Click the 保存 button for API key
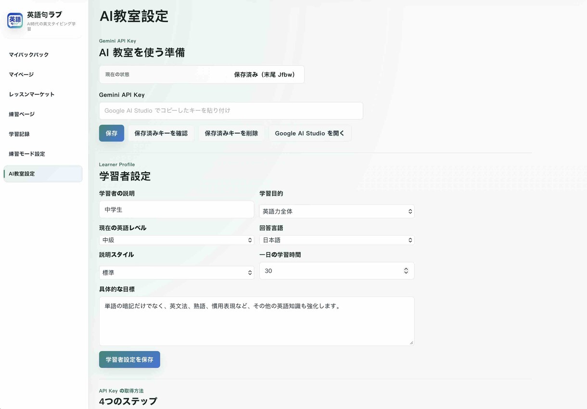This screenshot has width=587, height=409. click(x=112, y=133)
